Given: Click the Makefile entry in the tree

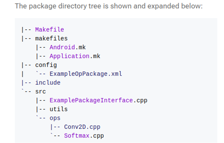Looking at the screenshot, I should click(x=50, y=30).
